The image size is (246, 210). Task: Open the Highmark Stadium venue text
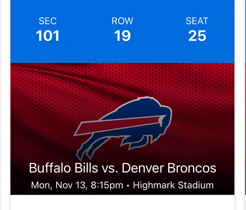pyautogui.click(x=173, y=185)
